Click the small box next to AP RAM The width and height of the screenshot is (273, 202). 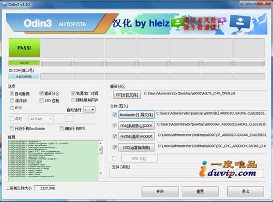click(x=69, y=119)
